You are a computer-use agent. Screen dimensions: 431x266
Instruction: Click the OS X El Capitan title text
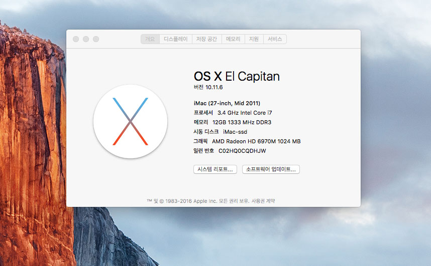[x=236, y=76]
